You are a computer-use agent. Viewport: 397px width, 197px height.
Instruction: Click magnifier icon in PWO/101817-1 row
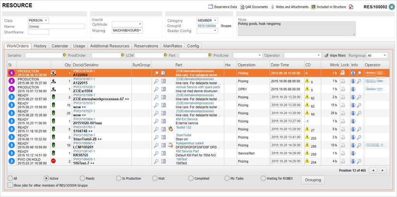156,81
